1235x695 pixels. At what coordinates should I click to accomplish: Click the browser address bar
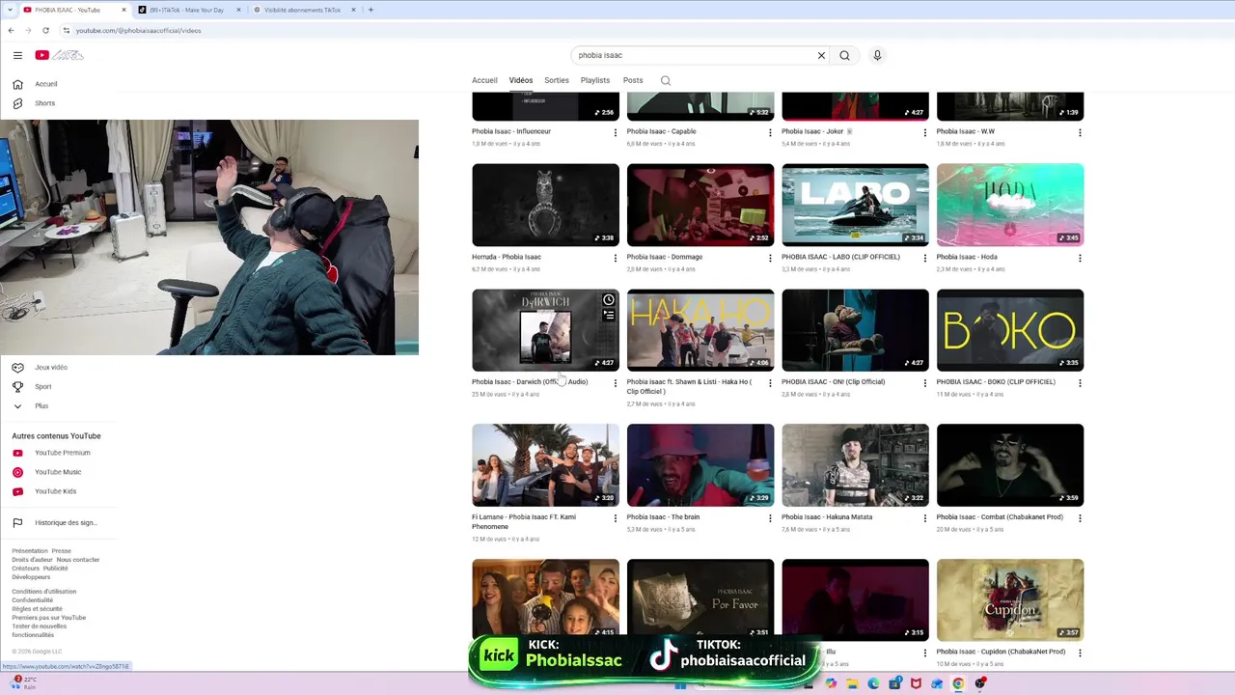coord(617,30)
